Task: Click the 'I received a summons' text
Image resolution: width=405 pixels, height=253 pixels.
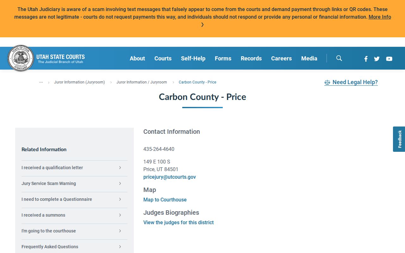Action: (43, 215)
